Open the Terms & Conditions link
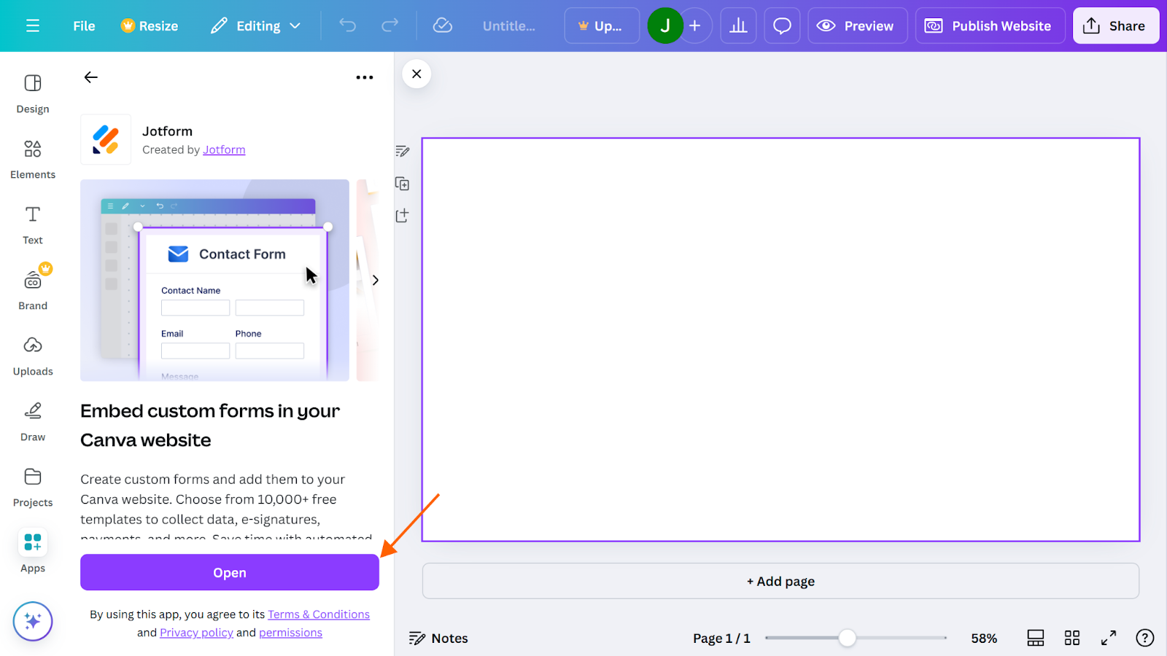 click(x=319, y=614)
